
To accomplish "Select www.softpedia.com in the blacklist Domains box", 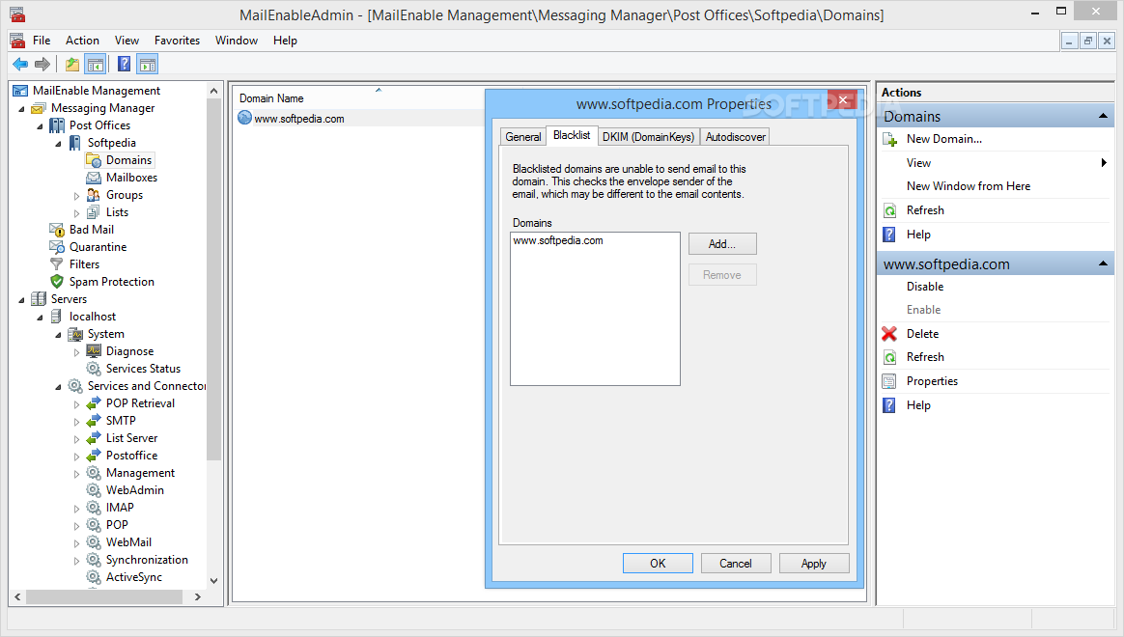I will tap(558, 240).
